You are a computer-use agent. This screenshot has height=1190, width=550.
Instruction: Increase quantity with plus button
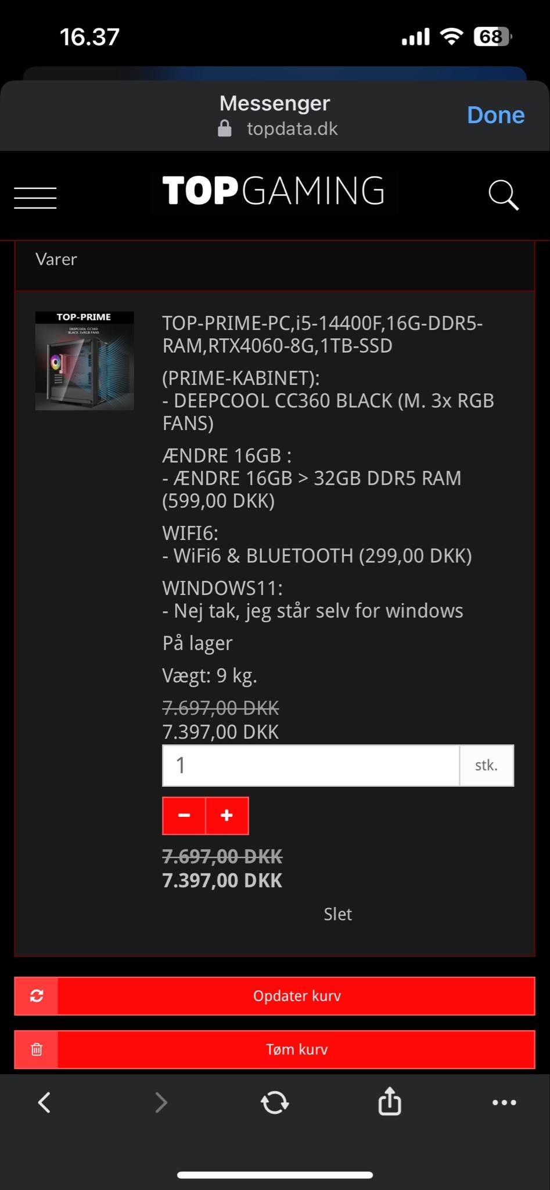227,816
